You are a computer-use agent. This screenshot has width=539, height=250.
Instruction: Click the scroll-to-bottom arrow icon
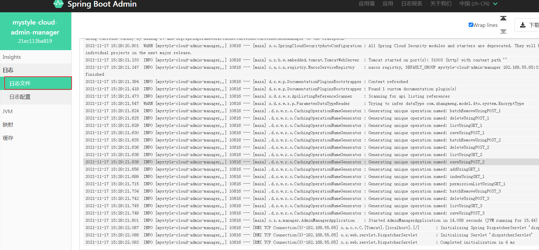click(x=503, y=32)
